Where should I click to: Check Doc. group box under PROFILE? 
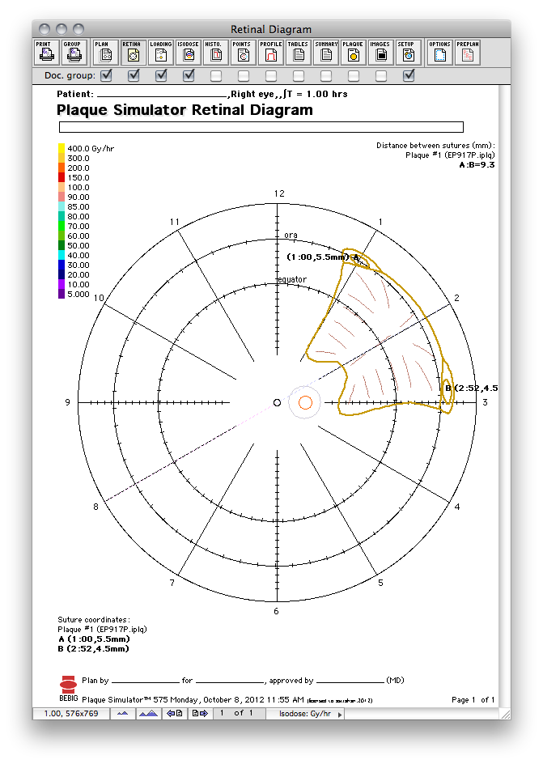click(x=271, y=76)
